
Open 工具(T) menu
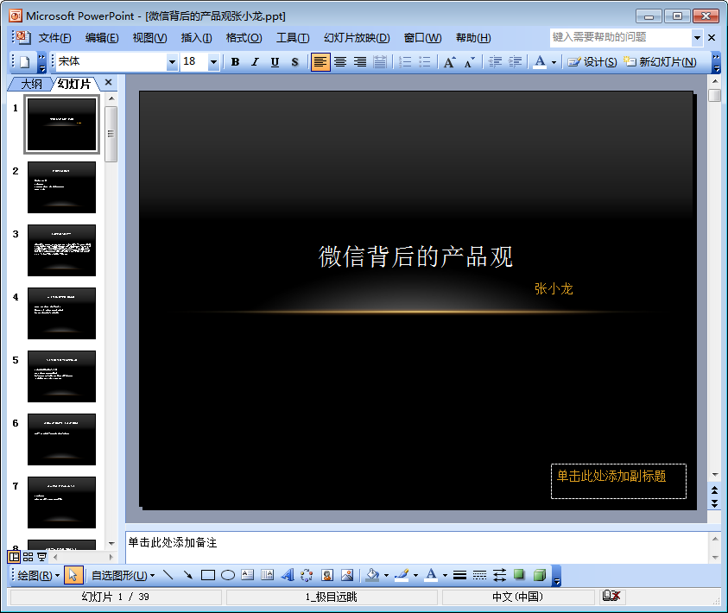pyautogui.click(x=293, y=38)
